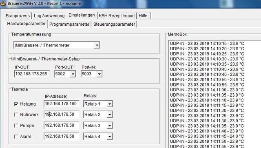Expand the Pumpe Relais 3 dropdown
261x148 pixels.
coord(110,126)
